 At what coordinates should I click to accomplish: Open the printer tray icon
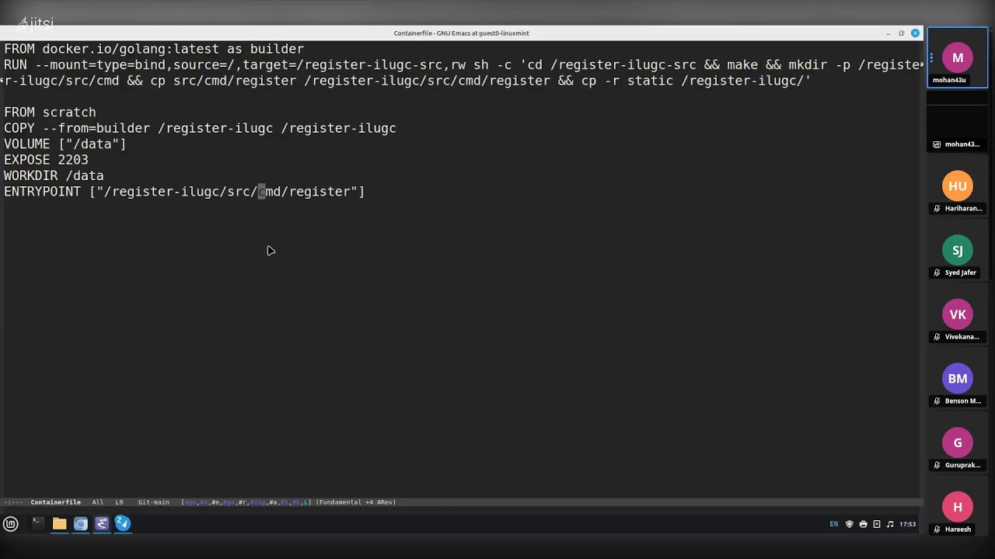(x=863, y=524)
